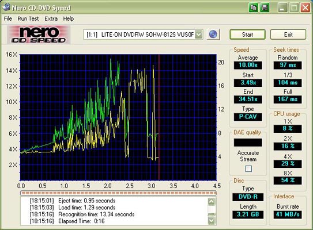Click the copy results icon in title bar
Image resolution: width=313 pixels, height=230 pixels.
(x=254, y=7)
